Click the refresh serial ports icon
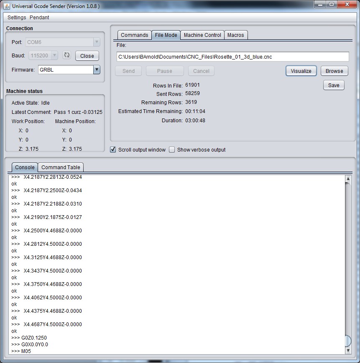 click(67, 55)
